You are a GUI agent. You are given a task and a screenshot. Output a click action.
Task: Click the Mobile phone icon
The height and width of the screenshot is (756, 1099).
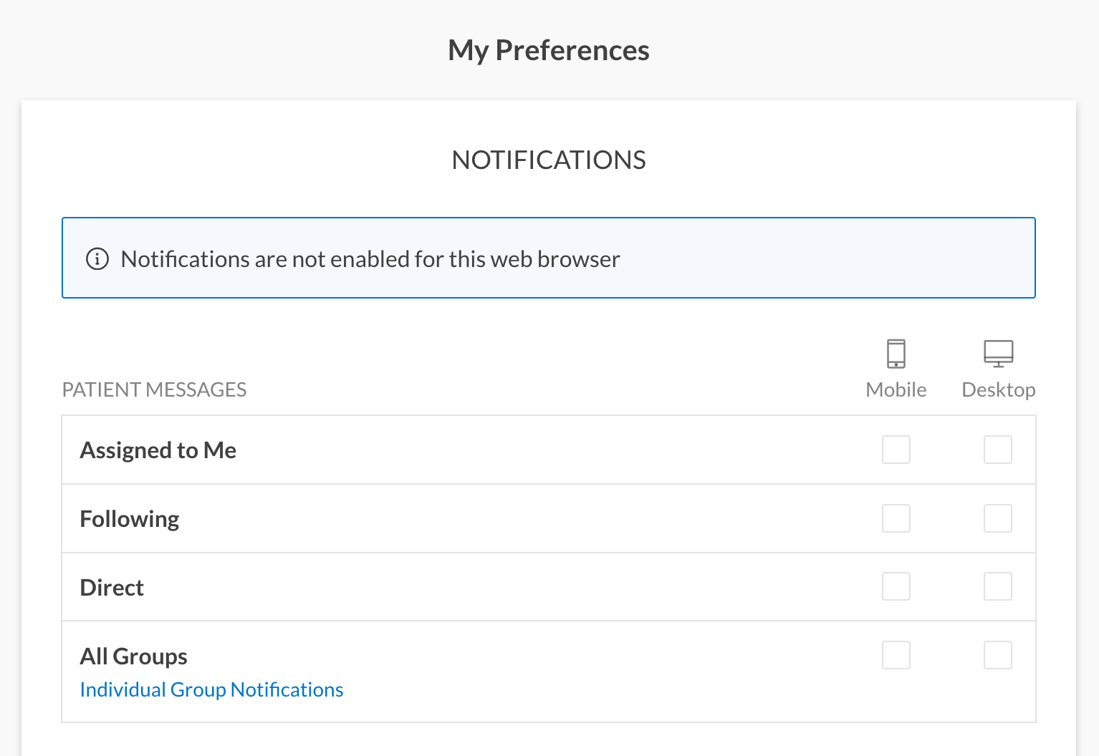click(896, 354)
